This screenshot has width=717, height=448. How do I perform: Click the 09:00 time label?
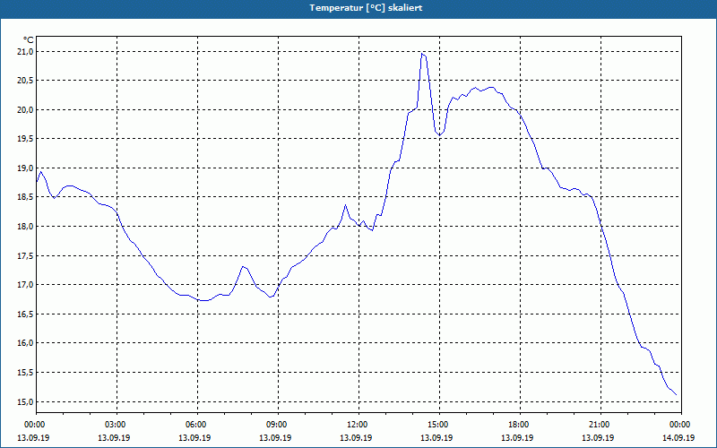tap(278, 425)
